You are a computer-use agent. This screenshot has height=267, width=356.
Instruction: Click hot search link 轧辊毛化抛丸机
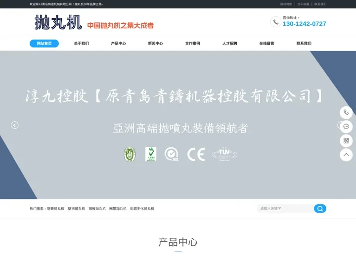[142, 209]
